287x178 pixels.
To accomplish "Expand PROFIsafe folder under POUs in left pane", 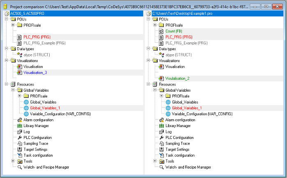I will pyautogui.click(x=13, y=25).
